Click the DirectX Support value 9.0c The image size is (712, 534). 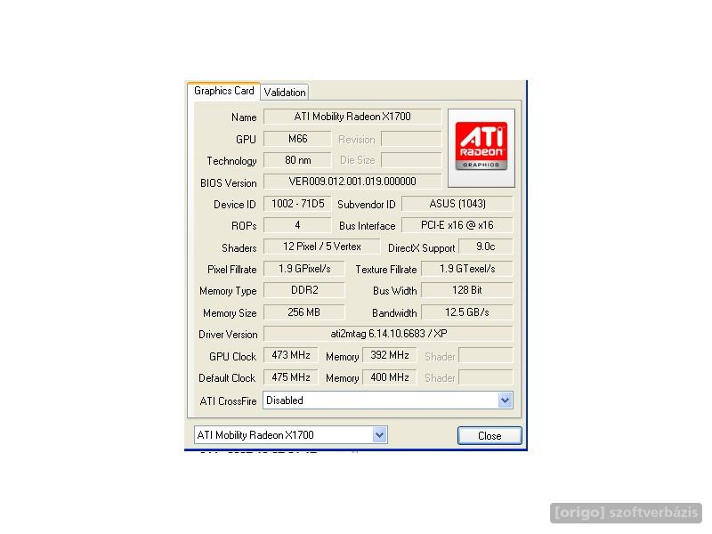click(485, 247)
